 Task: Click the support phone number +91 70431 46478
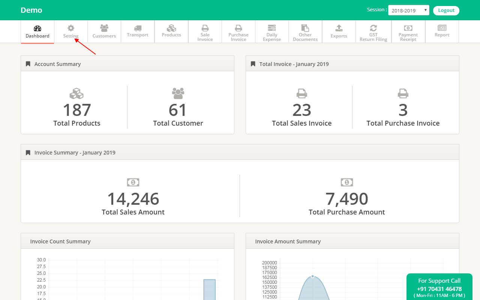point(439,289)
